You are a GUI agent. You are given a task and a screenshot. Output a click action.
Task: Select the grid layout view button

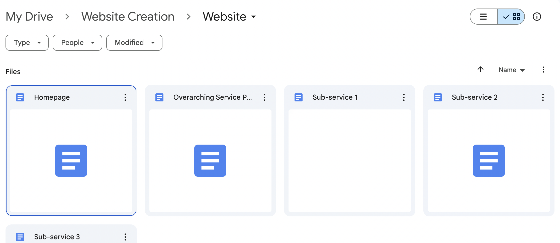coord(511,17)
